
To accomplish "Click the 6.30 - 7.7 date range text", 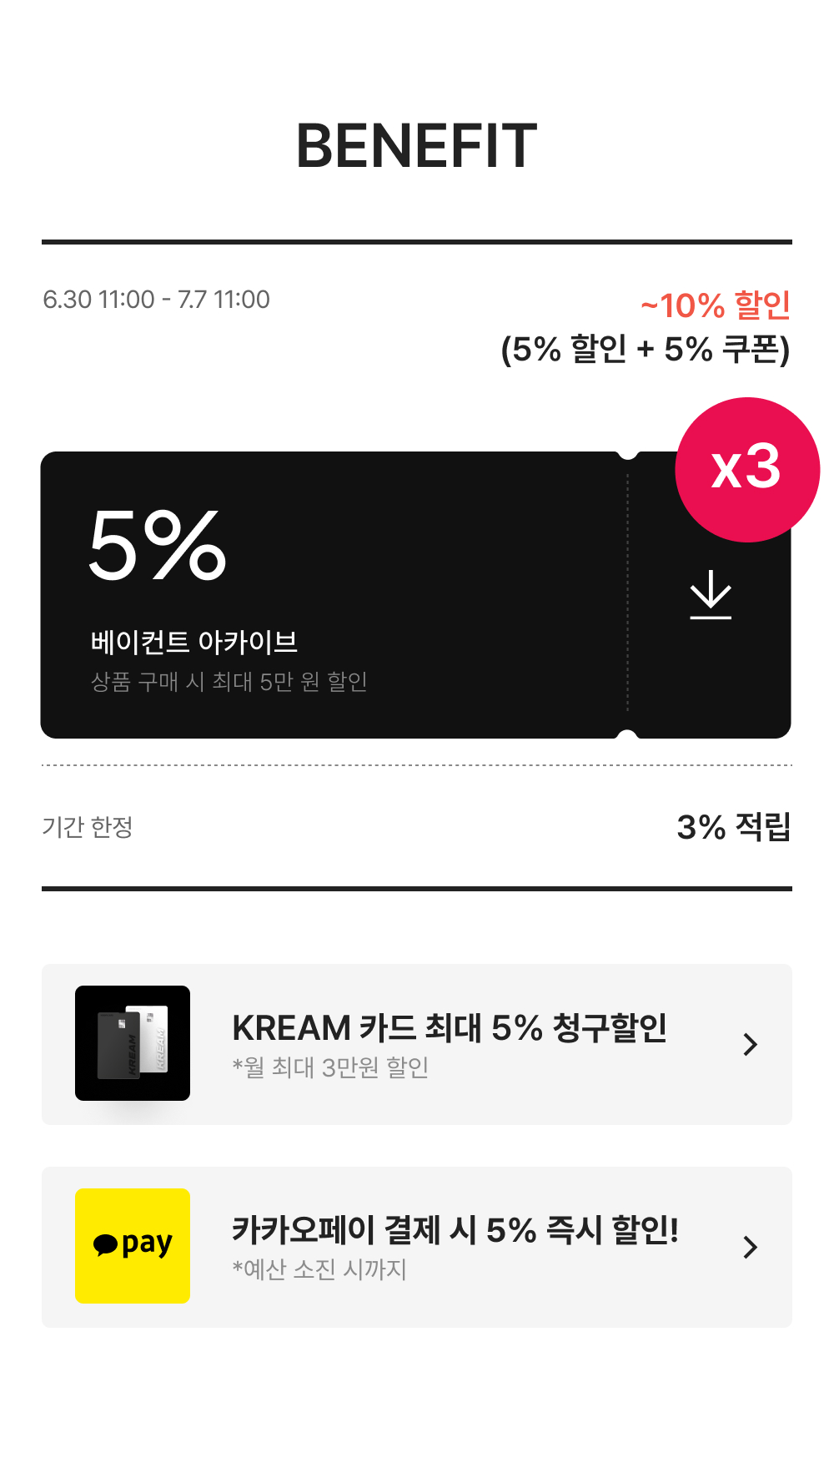I will pos(157,300).
